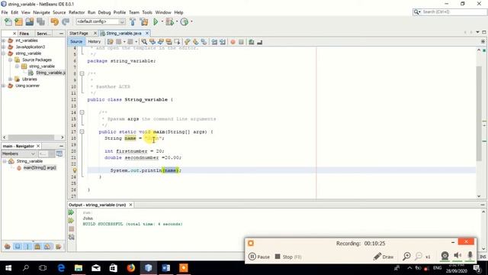Screen dimensions: 488x275
Task: Click the Uncomment icon in editor toolbar
Action: point(259,42)
